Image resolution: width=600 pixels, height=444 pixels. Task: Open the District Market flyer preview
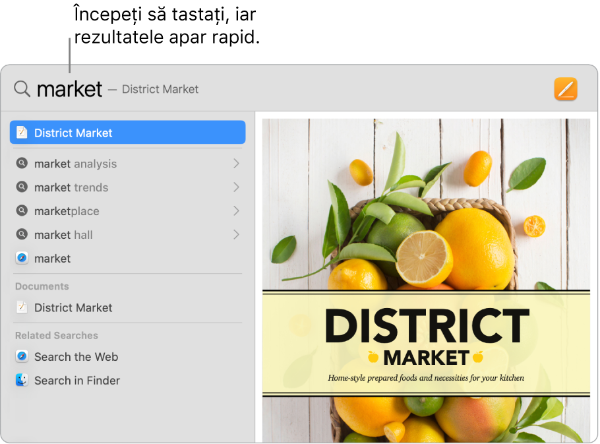click(425, 277)
